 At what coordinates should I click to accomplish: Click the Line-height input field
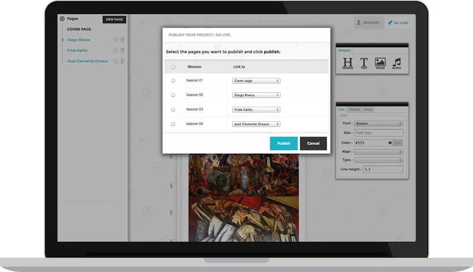[383, 169]
